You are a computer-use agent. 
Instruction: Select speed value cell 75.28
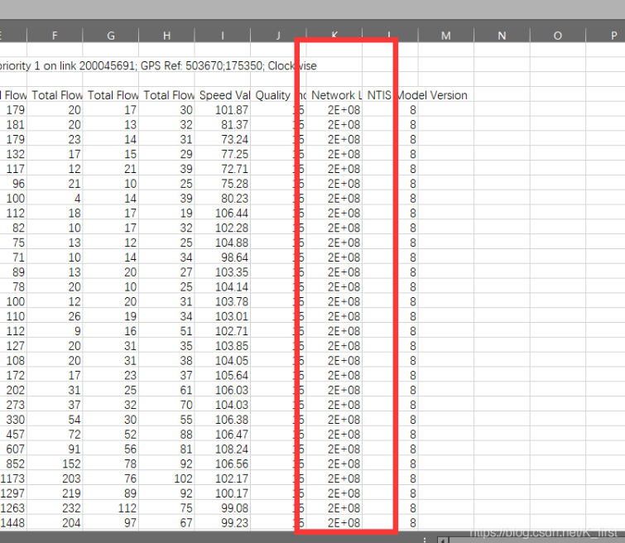click(223, 184)
